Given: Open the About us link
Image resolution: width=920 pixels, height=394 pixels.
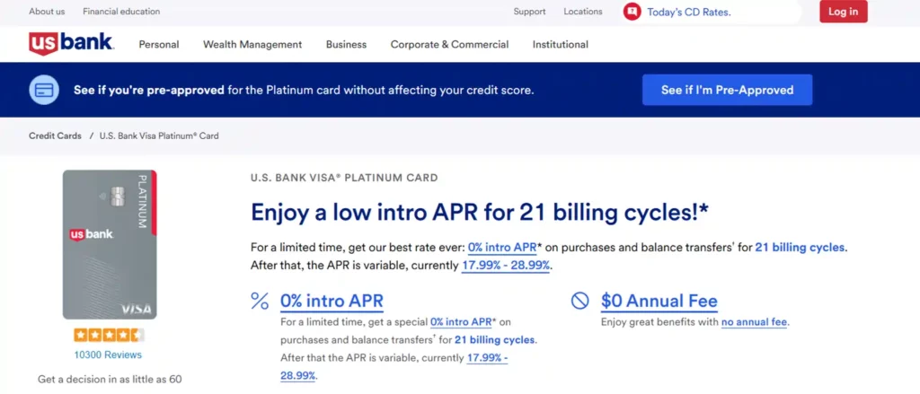Looking at the screenshot, I should (x=47, y=12).
